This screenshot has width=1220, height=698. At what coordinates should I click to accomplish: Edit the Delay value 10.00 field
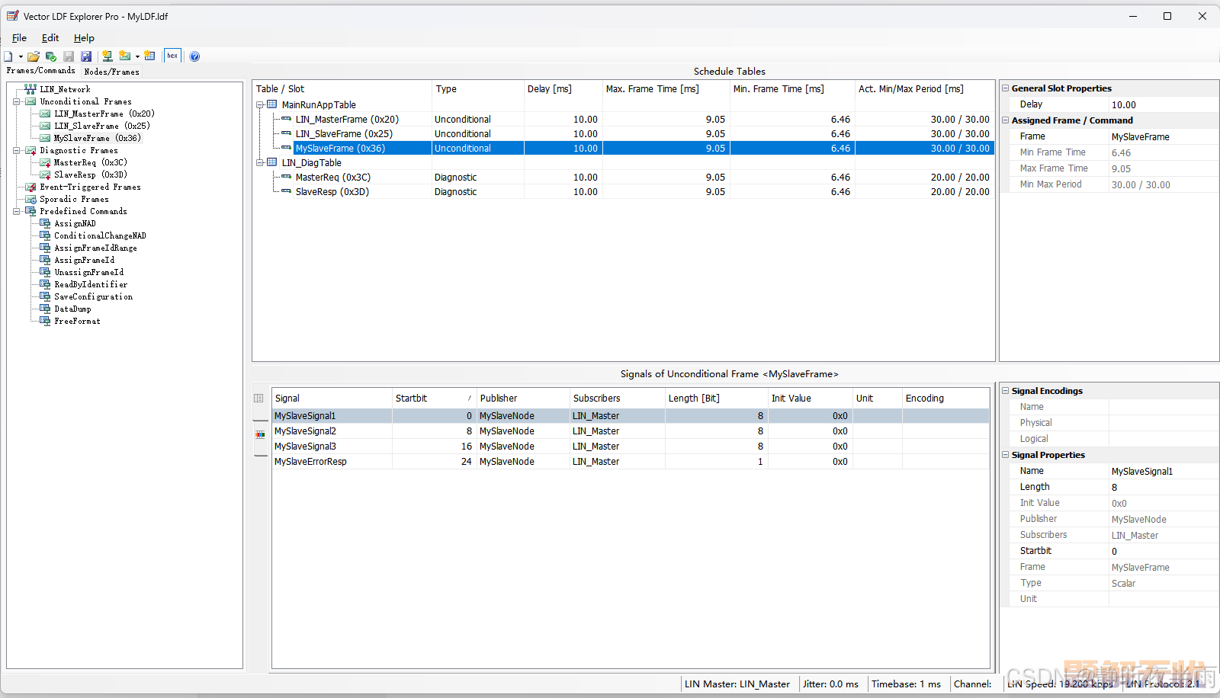(x=1164, y=105)
